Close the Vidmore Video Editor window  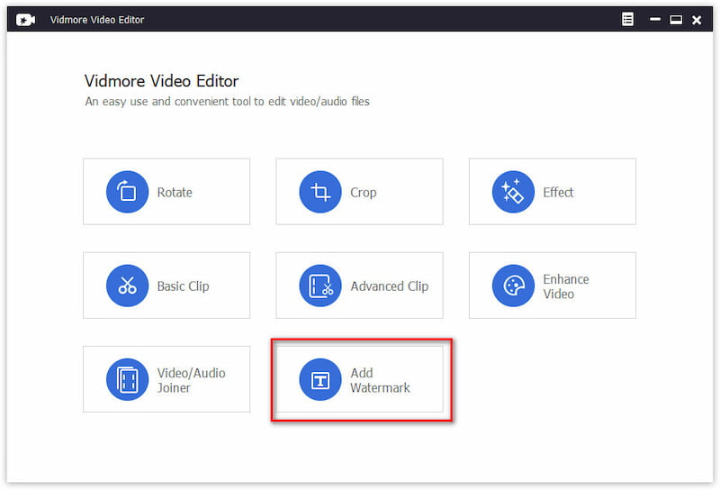pos(696,20)
